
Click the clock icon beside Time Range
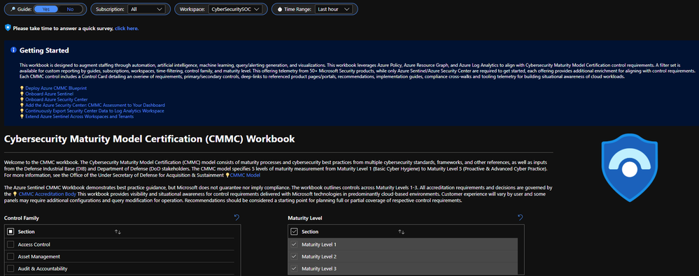279,9
